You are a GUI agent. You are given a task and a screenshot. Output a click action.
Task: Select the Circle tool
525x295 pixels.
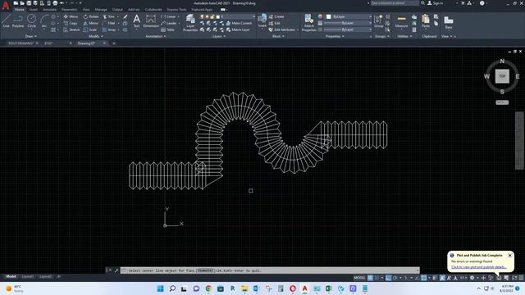click(x=31, y=21)
